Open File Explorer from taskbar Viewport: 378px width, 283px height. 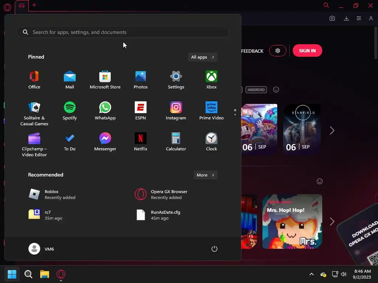click(45, 274)
